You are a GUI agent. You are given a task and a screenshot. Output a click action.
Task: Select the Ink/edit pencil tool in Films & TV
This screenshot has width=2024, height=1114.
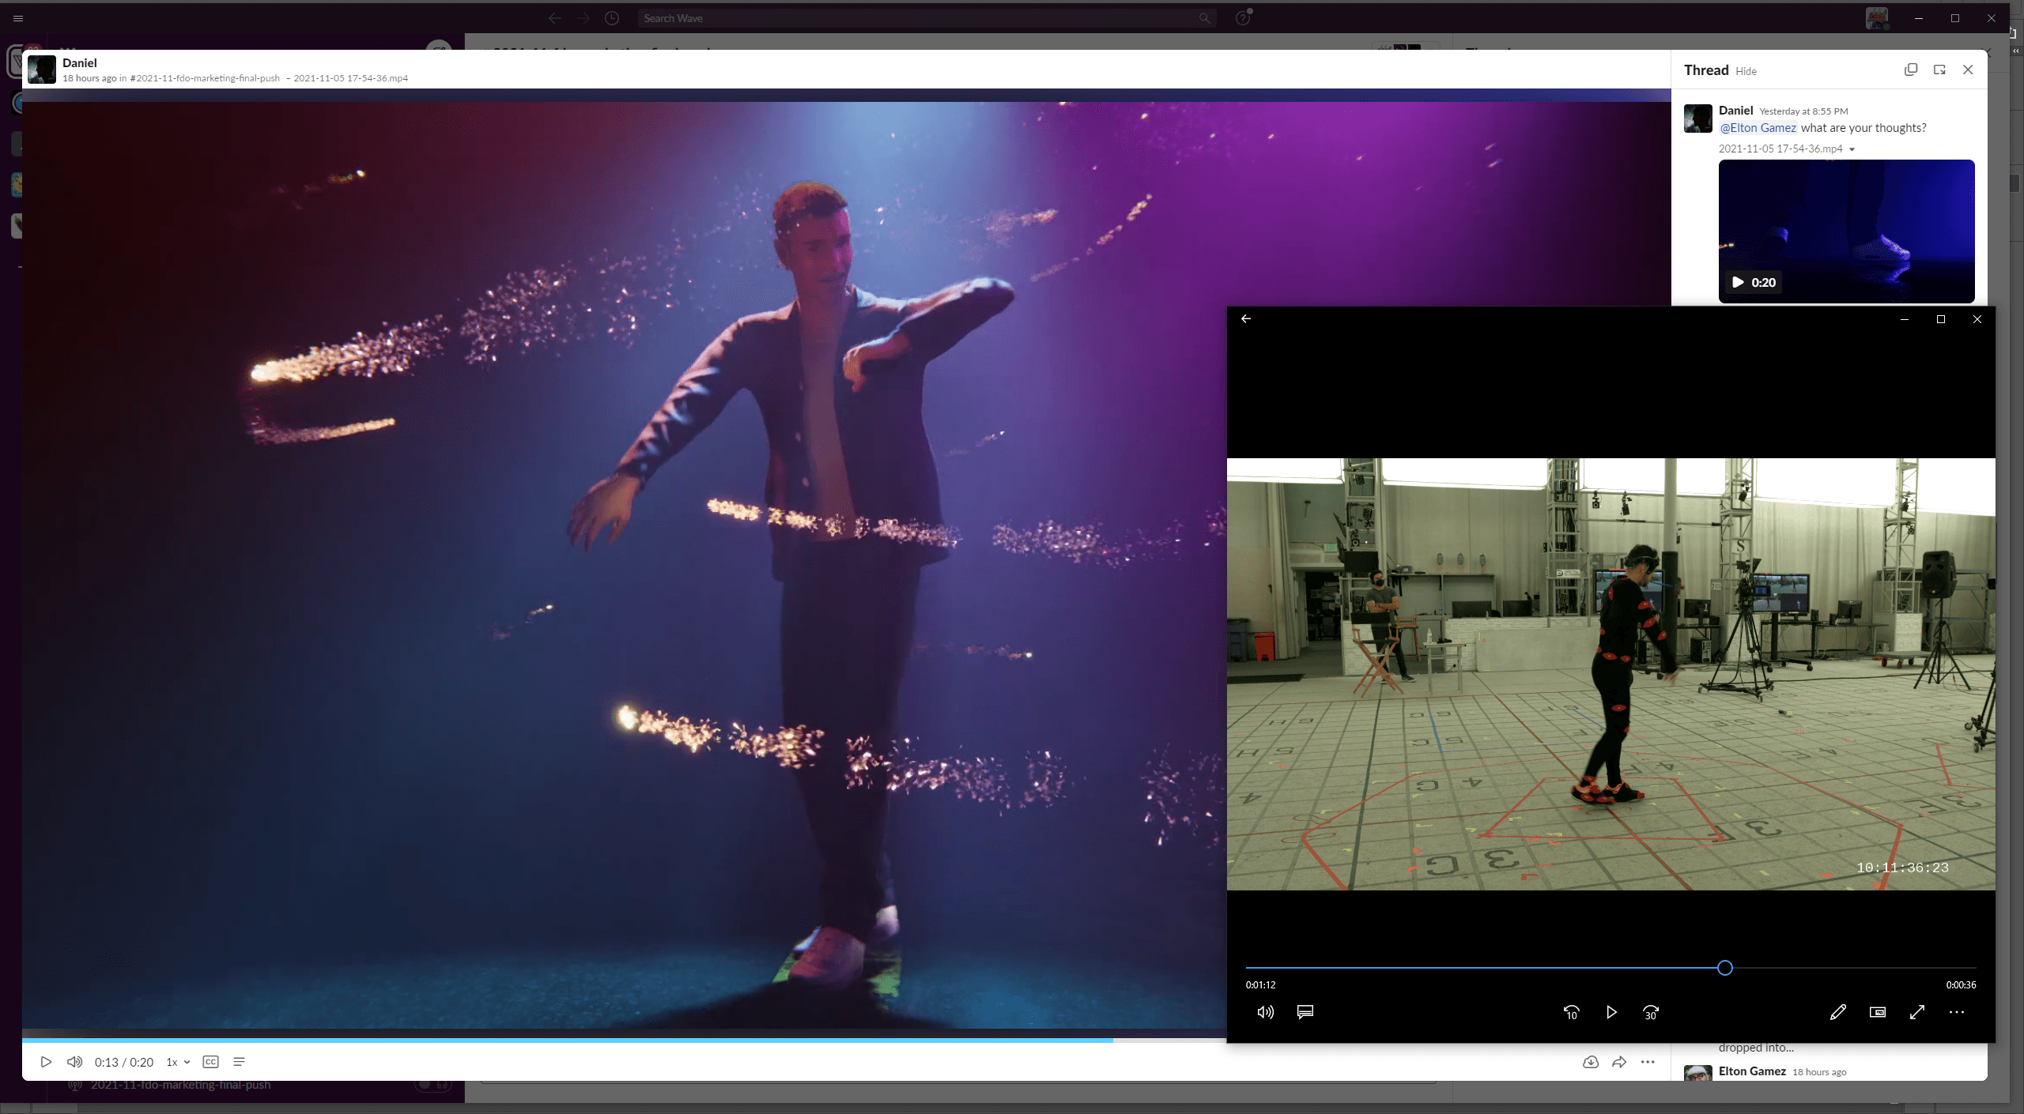click(1837, 1012)
